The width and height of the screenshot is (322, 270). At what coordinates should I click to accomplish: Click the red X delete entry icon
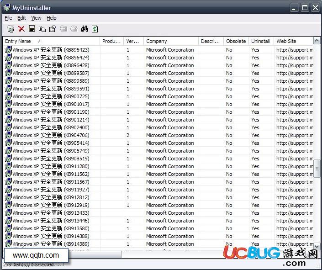click(x=21, y=29)
